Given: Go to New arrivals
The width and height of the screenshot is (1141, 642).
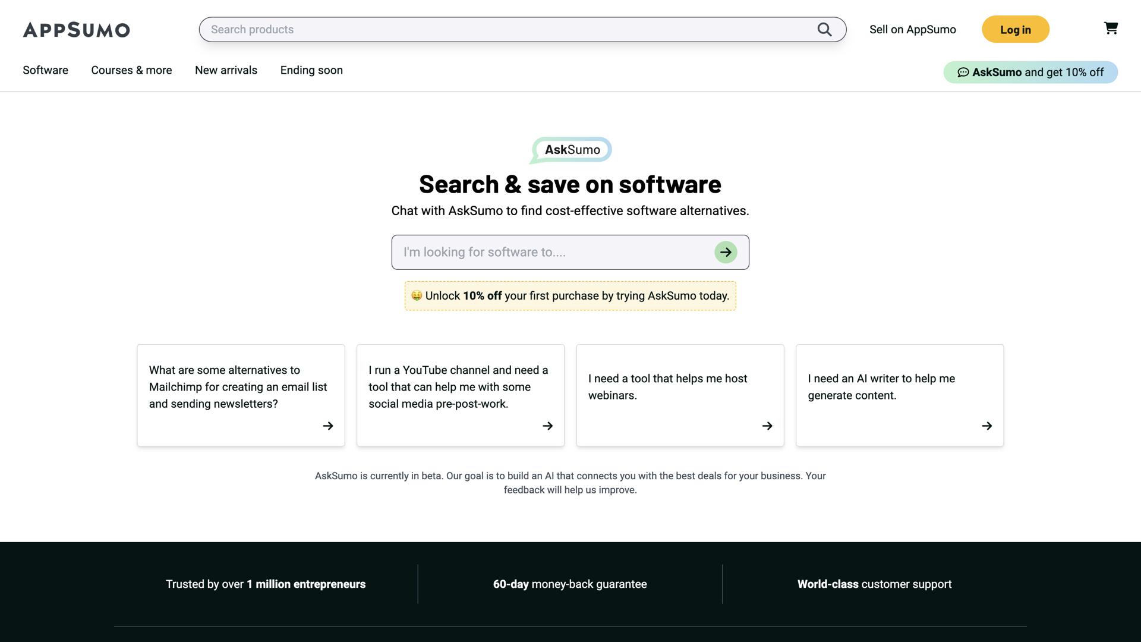Looking at the screenshot, I should 226,70.
